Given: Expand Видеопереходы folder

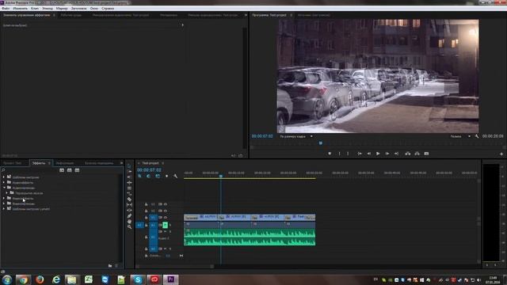Looking at the screenshot, I should (x=4, y=204).
